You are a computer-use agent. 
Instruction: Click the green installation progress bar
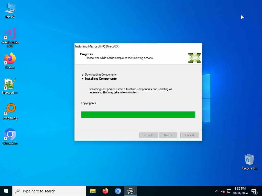click(x=138, y=115)
